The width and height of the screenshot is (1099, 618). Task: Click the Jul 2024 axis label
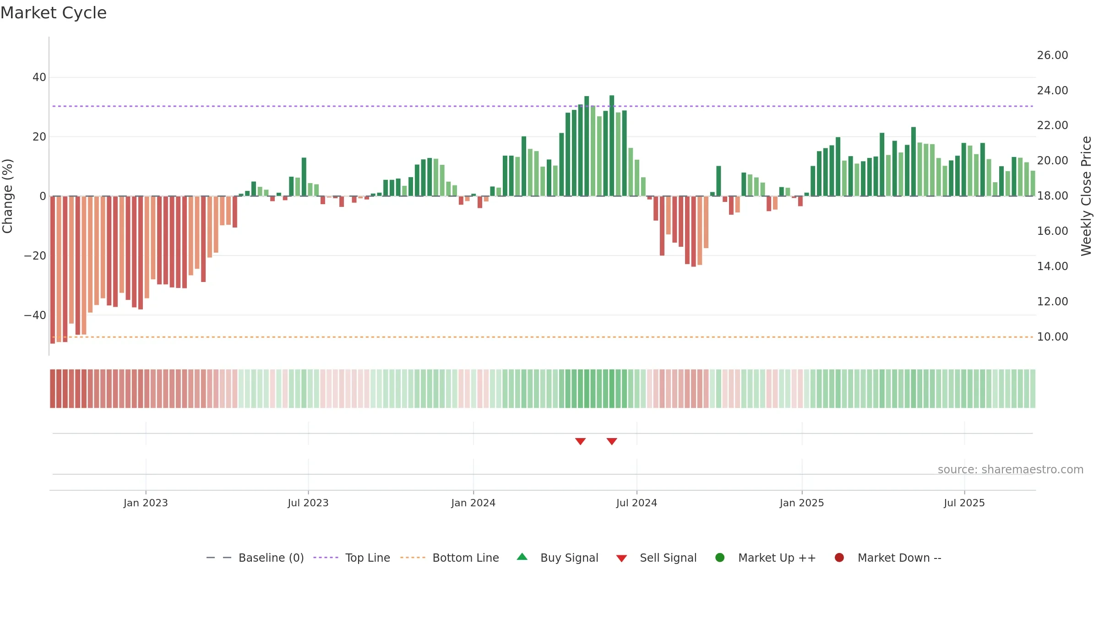(x=637, y=503)
